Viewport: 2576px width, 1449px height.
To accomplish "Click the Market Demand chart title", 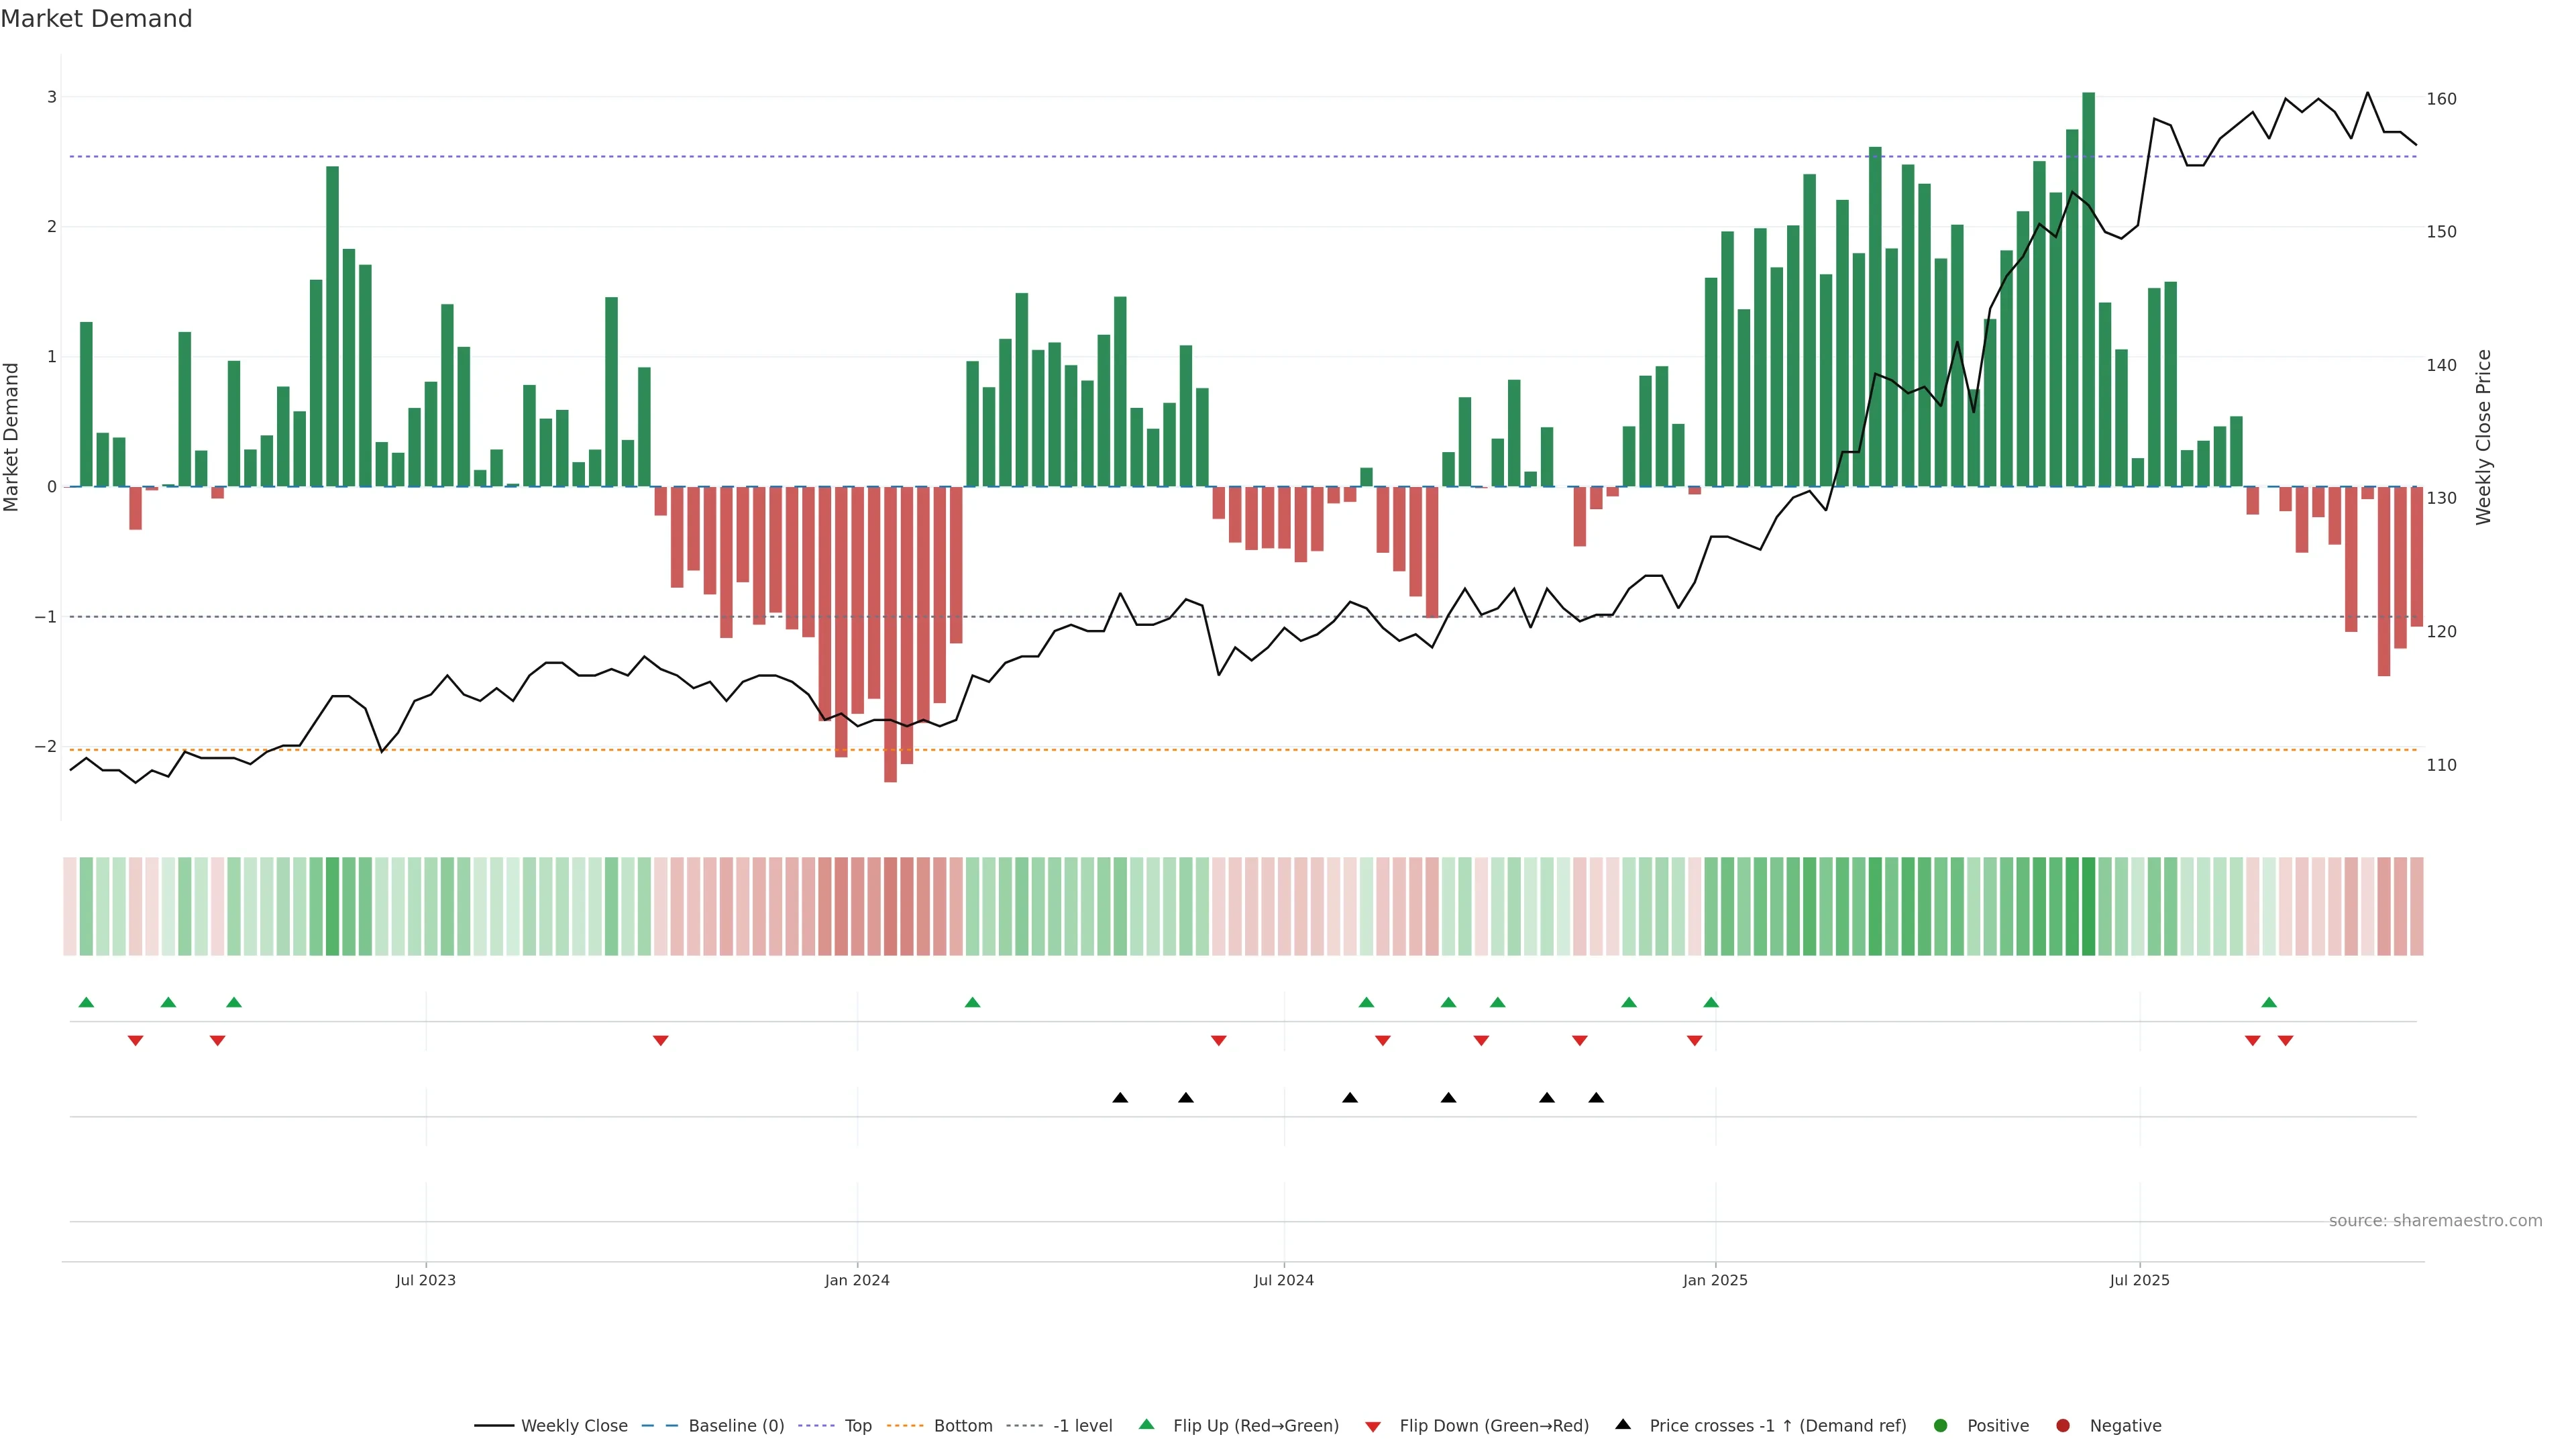I will pos(96,19).
